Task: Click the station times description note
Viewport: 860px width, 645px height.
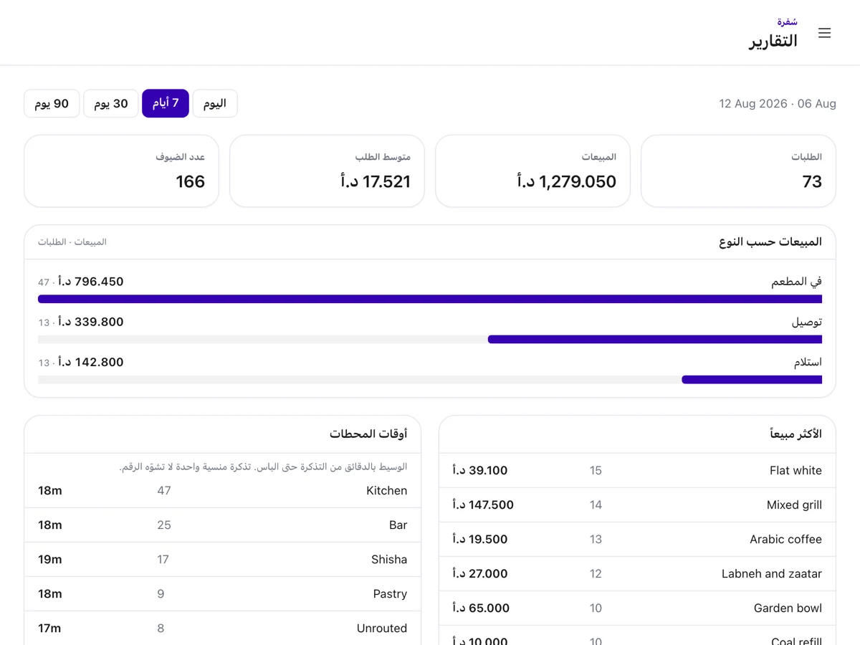Action: click(x=263, y=467)
